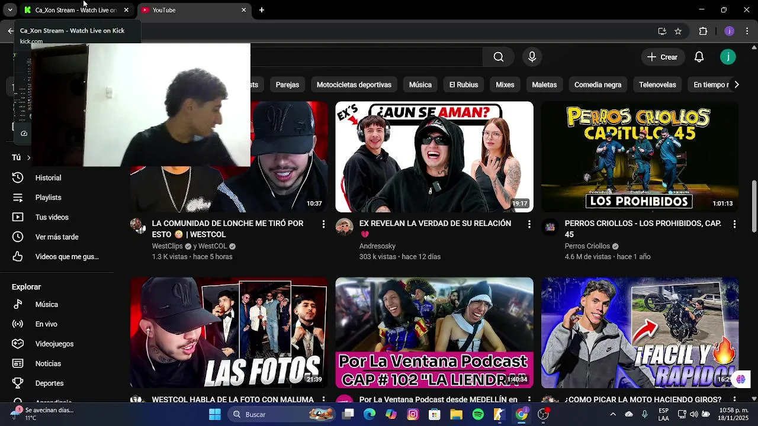Filter by Comedia negra chip
758x426 pixels.
click(x=598, y=85)
